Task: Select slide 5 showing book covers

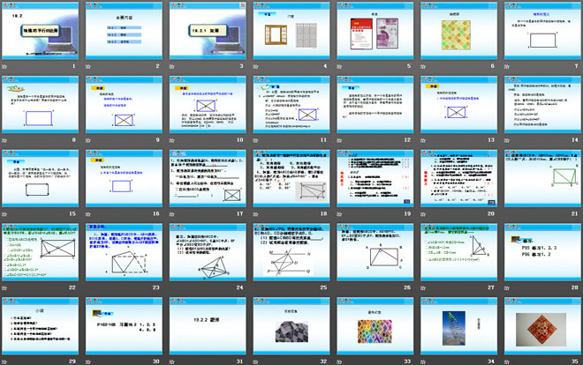Action: pyautogui.click(x=374, y=32)
